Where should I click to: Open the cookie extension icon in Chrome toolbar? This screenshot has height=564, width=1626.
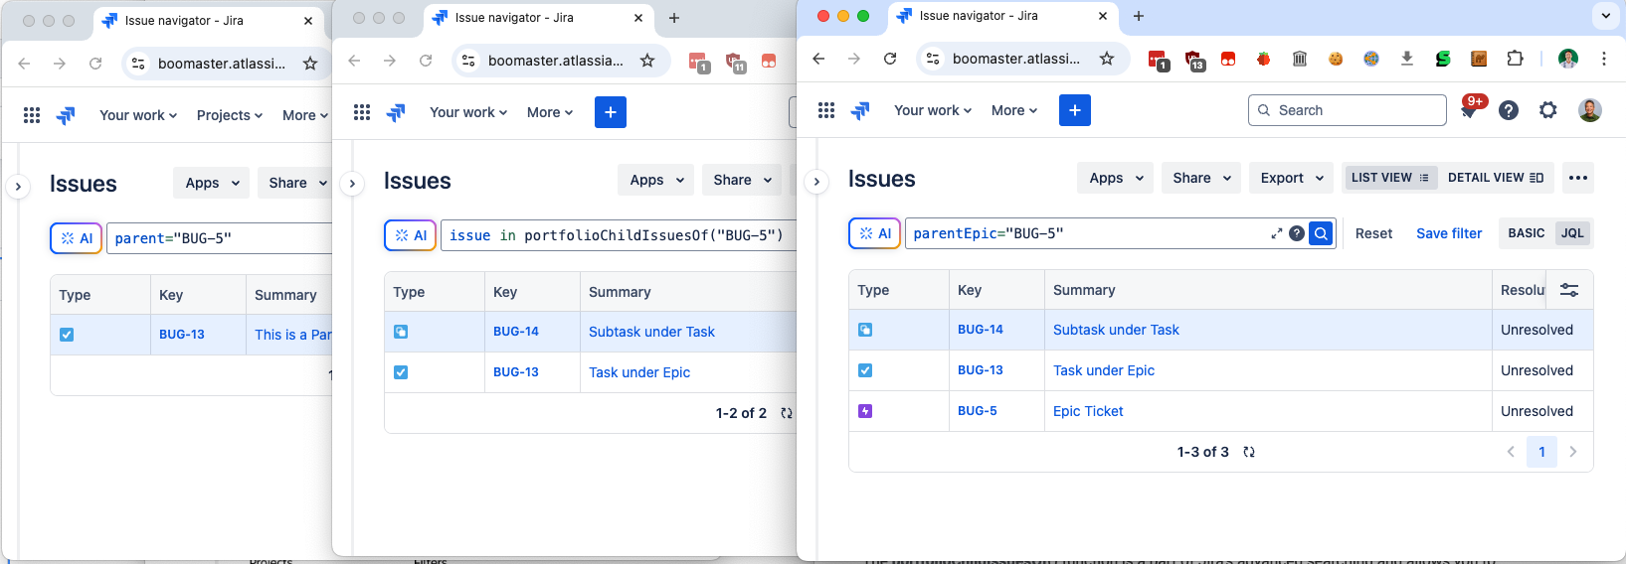(1336, 59)
